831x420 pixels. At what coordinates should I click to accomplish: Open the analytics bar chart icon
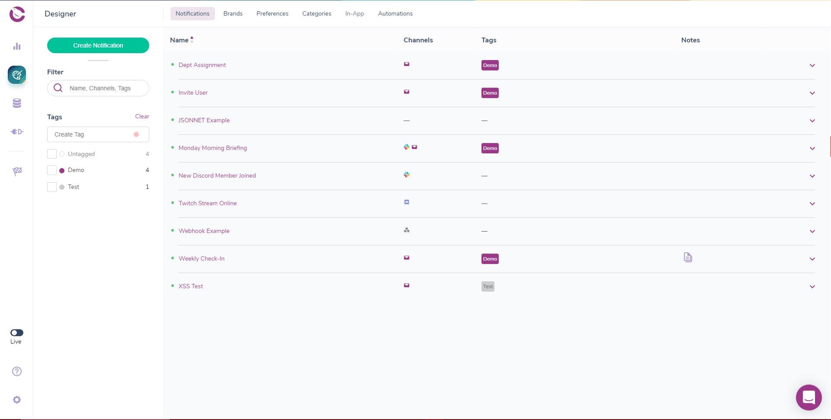pyautogui.click(x=17, y=47)
